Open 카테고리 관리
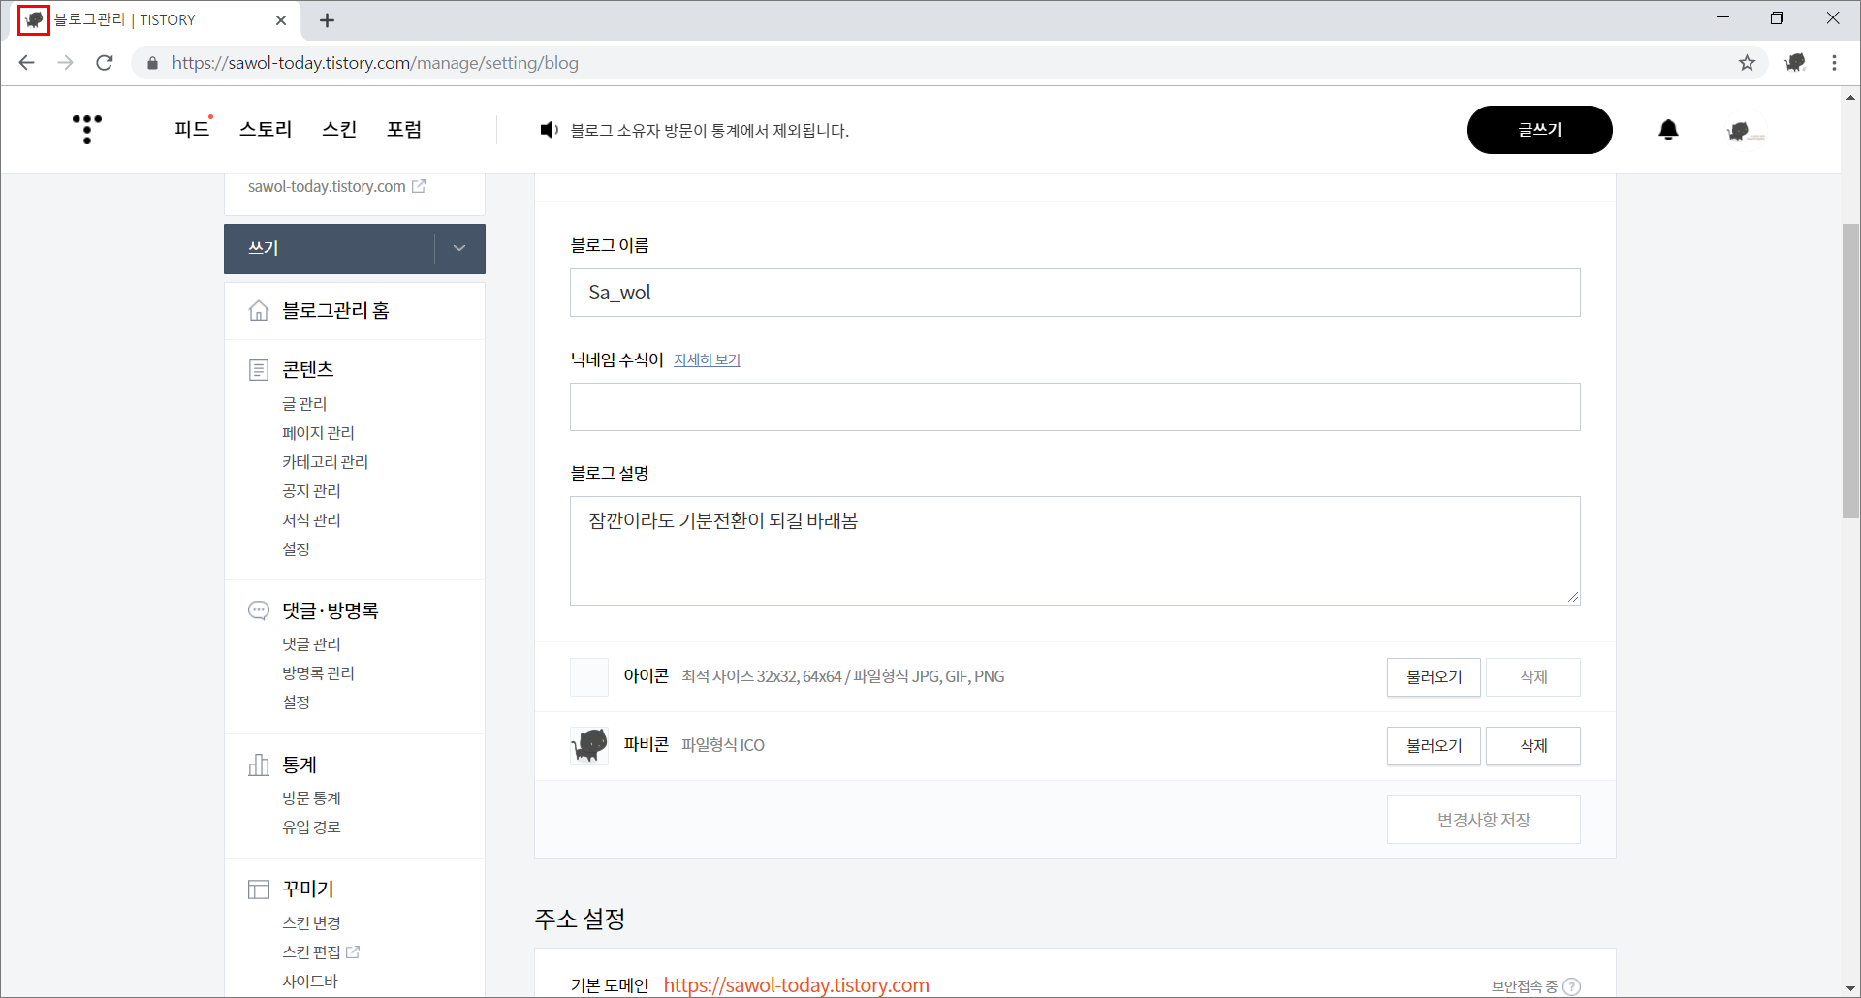Viewport: 1861px width, 998px height. point(325,462)
